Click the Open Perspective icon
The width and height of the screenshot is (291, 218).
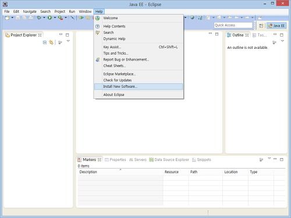pos(261,26)
